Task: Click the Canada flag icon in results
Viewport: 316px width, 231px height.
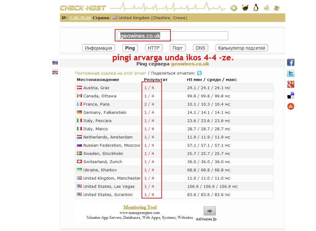Action: [x=79, y=96]
